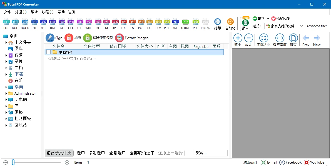
Task: Select PCL conversion icon
Action: [x=141, y=24]
